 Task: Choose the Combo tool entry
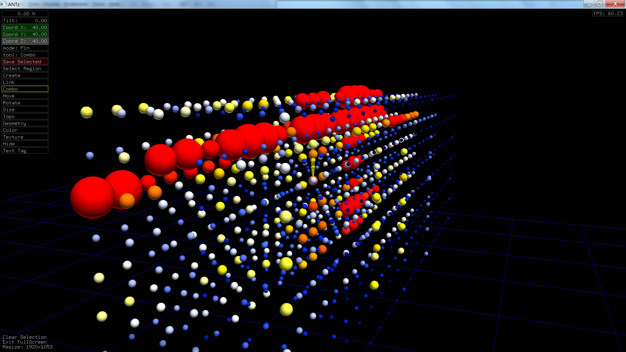tap(25, 89)
